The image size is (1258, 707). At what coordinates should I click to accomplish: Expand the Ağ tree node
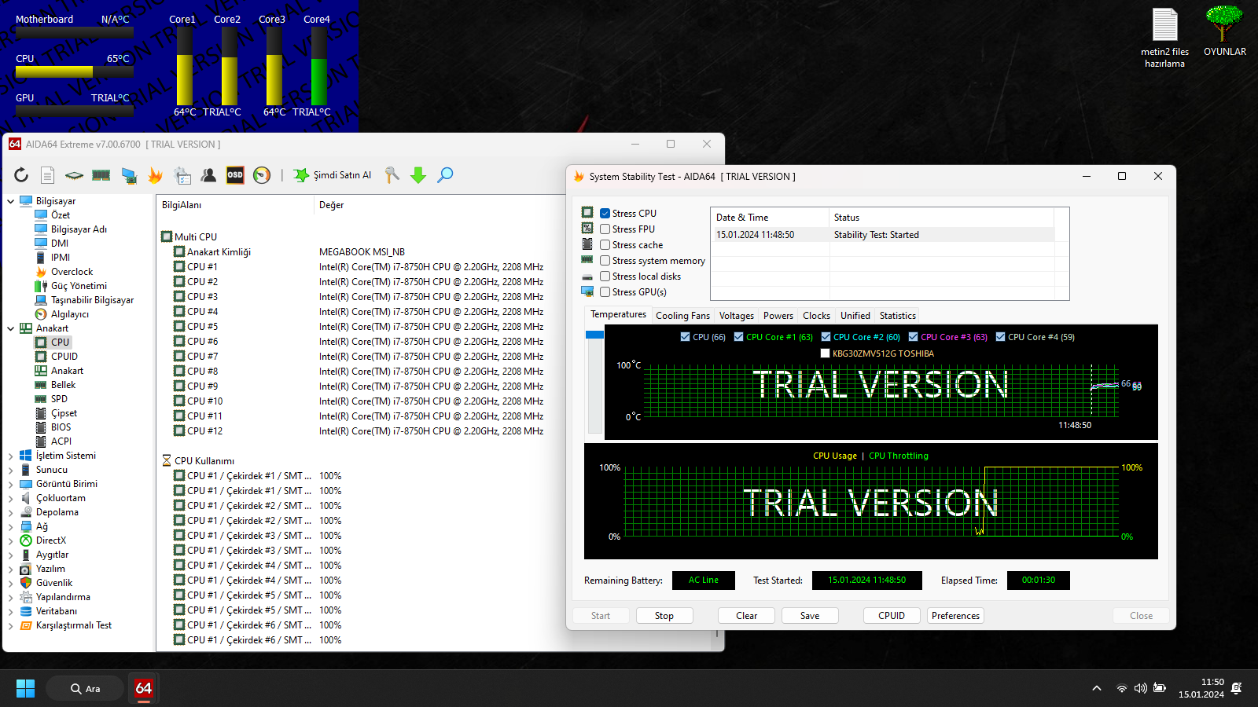tap(11, 526)
